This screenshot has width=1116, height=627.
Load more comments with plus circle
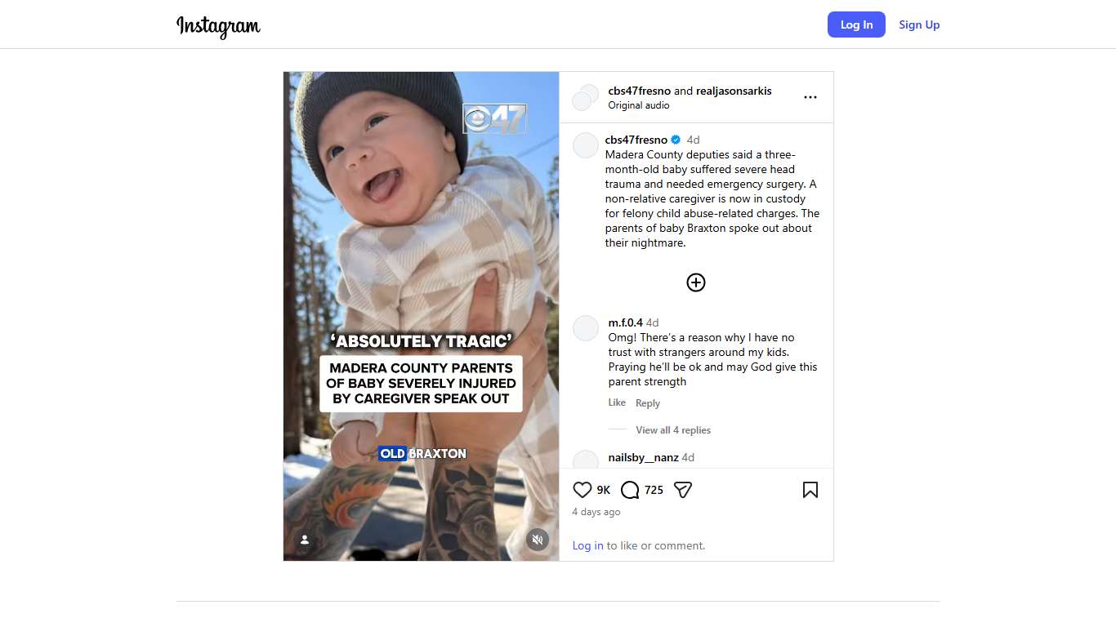[696, 282]
